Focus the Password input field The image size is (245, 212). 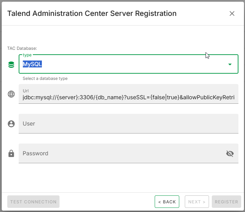(x=121, y=154)
